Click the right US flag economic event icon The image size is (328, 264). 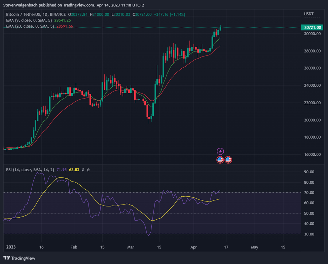pyautogui.click(x=228, y=159)
